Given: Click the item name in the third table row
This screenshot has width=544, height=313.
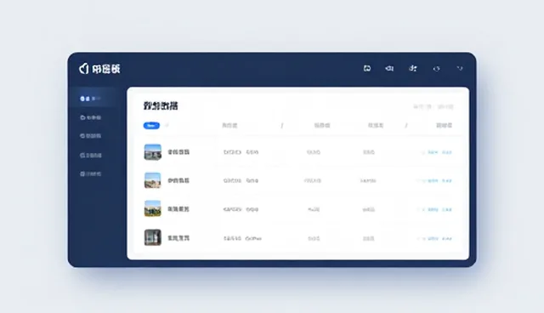Looking at the screenshot, I should 178,209.
